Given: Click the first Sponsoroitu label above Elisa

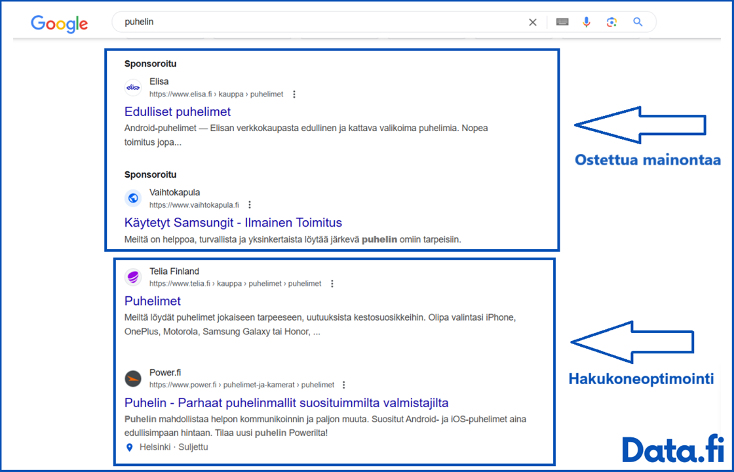Looking at the screenshot, I should [150, 64].
